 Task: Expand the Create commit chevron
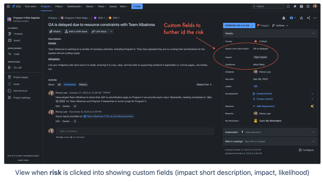coord(312,99)
